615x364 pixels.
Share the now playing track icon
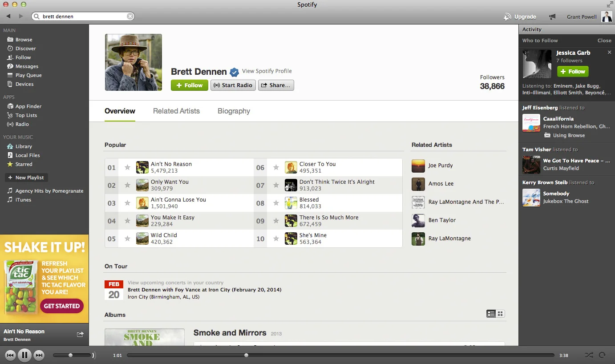tap(80, 334)
